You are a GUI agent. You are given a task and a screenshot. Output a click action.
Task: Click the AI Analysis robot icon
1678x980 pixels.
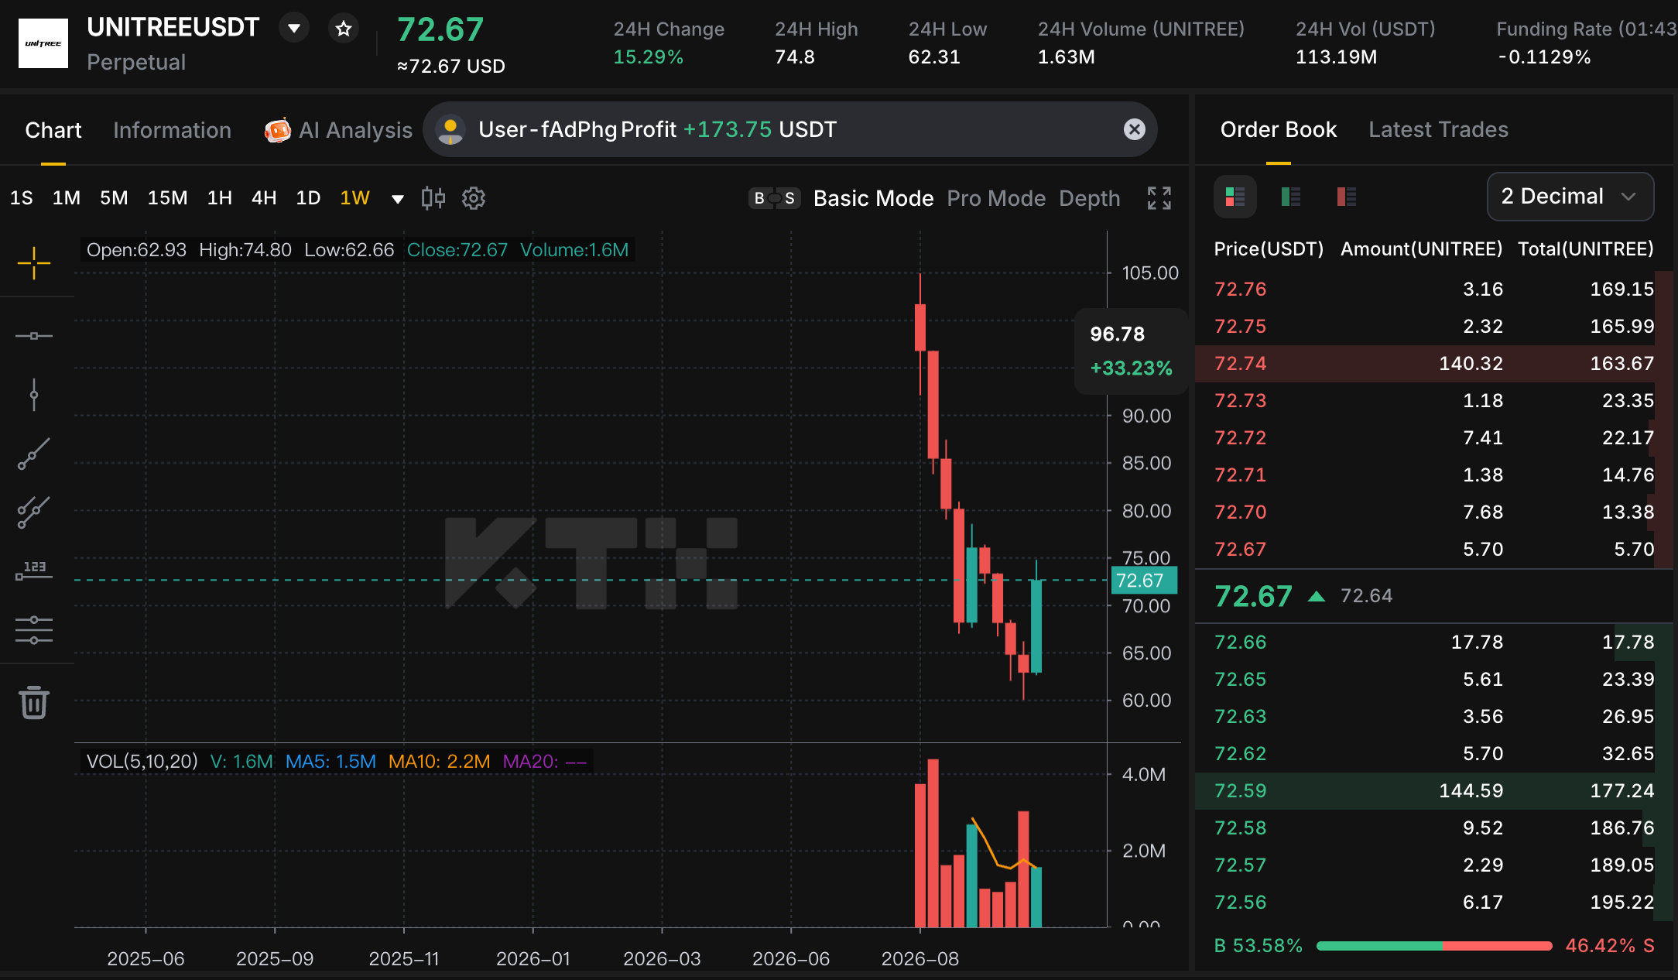[x=278, y=130]
